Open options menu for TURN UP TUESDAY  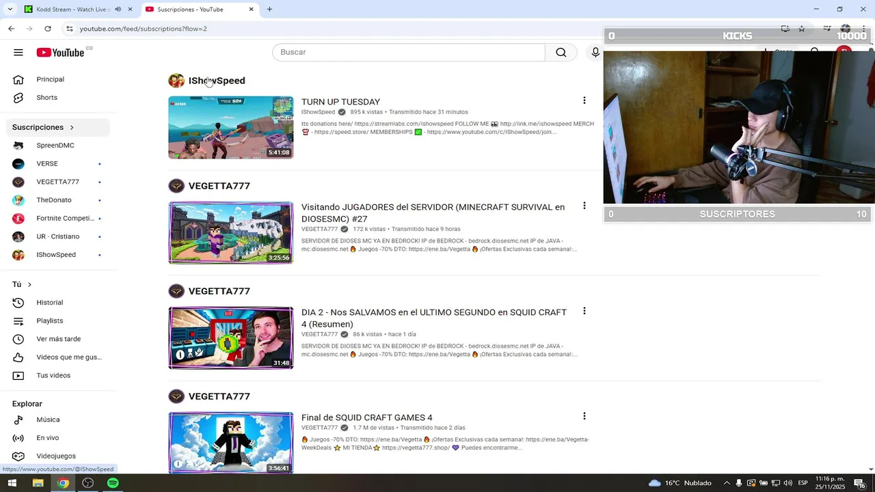584,100
